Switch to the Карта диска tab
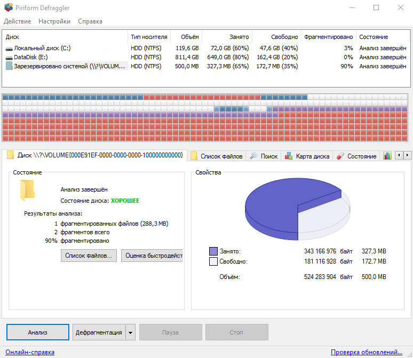Viewport: 413px width, 358px height. (307, 156)
